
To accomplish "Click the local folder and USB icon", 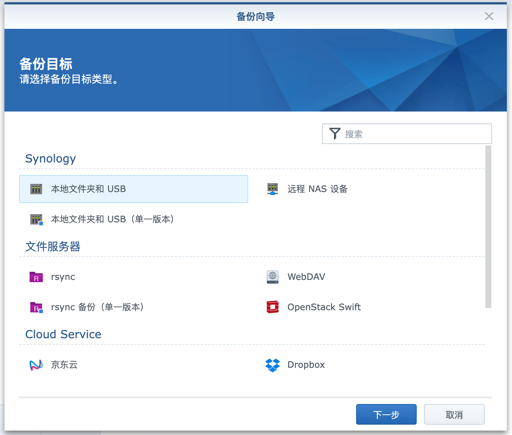I will click(36, 189).
